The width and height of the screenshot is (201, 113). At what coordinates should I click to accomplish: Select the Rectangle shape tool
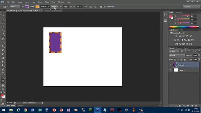click(3, 81)
